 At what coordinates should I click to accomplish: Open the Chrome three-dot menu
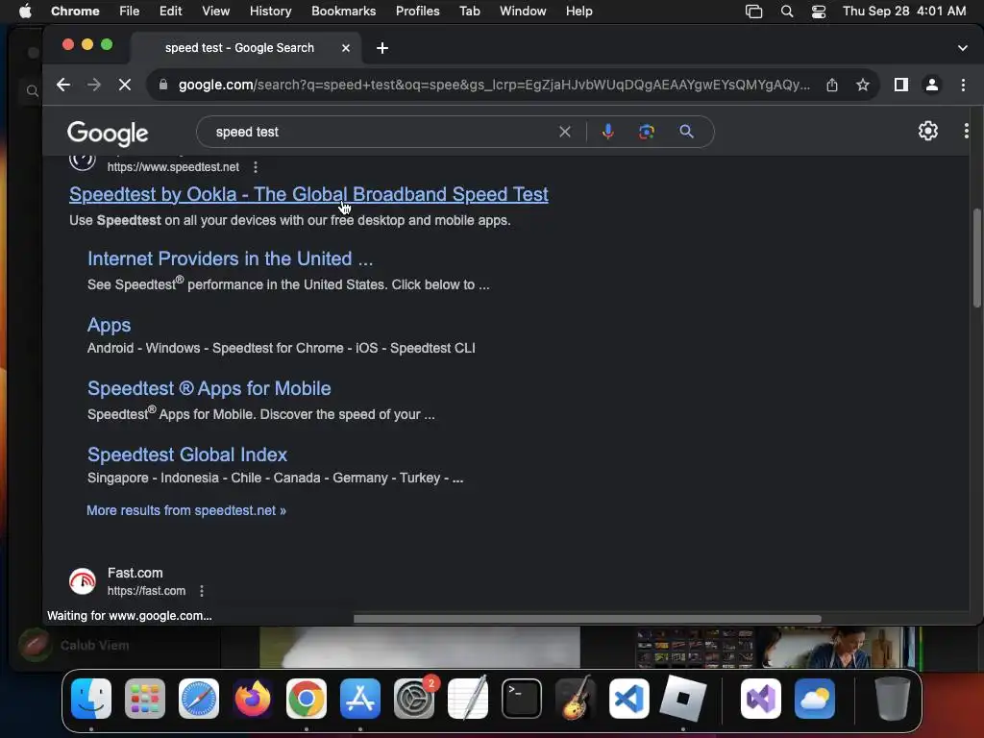point(963,85)
